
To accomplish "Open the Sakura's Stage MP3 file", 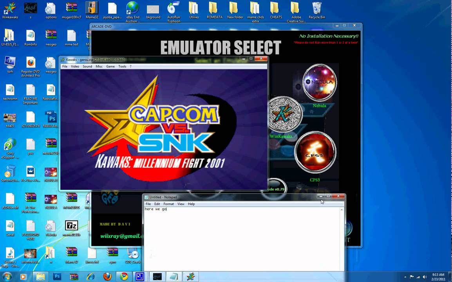I will click(x=10, y=257).
